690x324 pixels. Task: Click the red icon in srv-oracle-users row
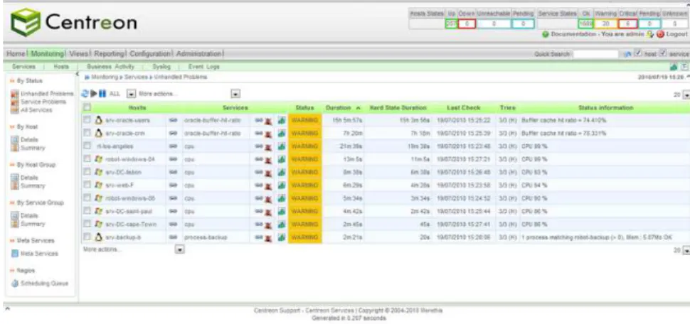pyautogui.click(x=268, y=121)
